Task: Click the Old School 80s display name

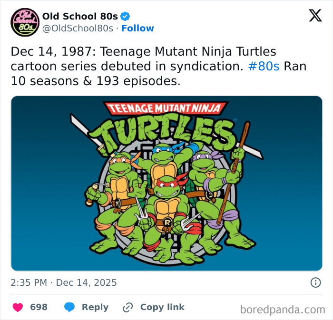Action: pos(80,17)
